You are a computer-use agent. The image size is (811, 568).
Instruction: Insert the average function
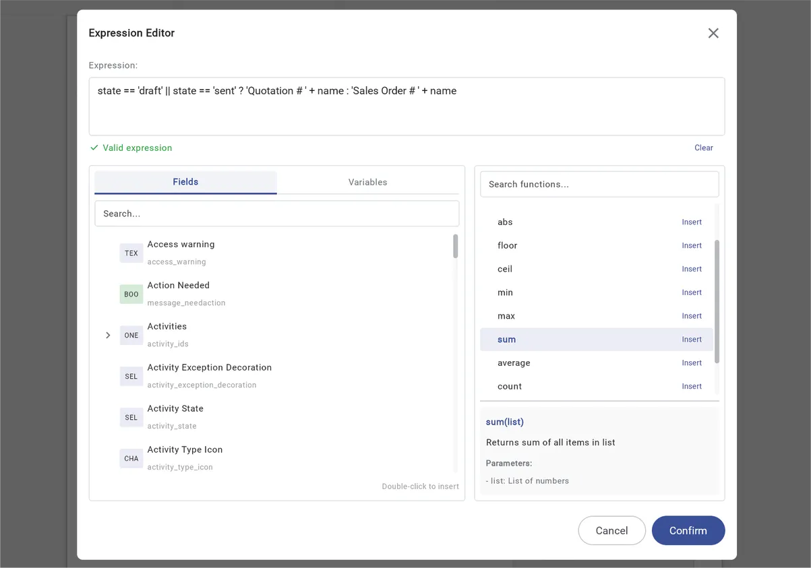[691, 362]
